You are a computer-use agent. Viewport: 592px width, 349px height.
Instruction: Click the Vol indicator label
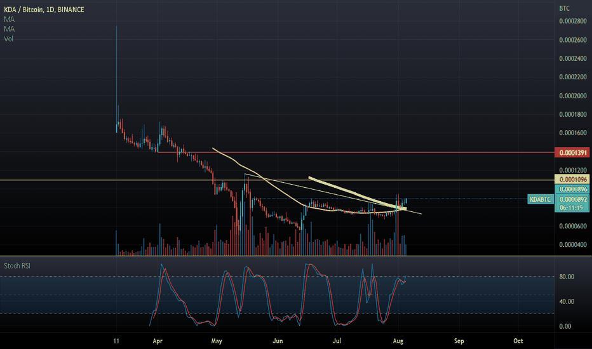tap(8, 39)
